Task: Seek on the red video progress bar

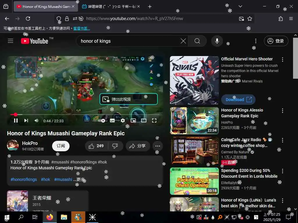Action: pyautogui.click(x=85, y=114)
